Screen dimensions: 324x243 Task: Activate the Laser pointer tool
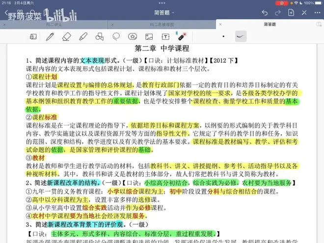pos(182,36)
